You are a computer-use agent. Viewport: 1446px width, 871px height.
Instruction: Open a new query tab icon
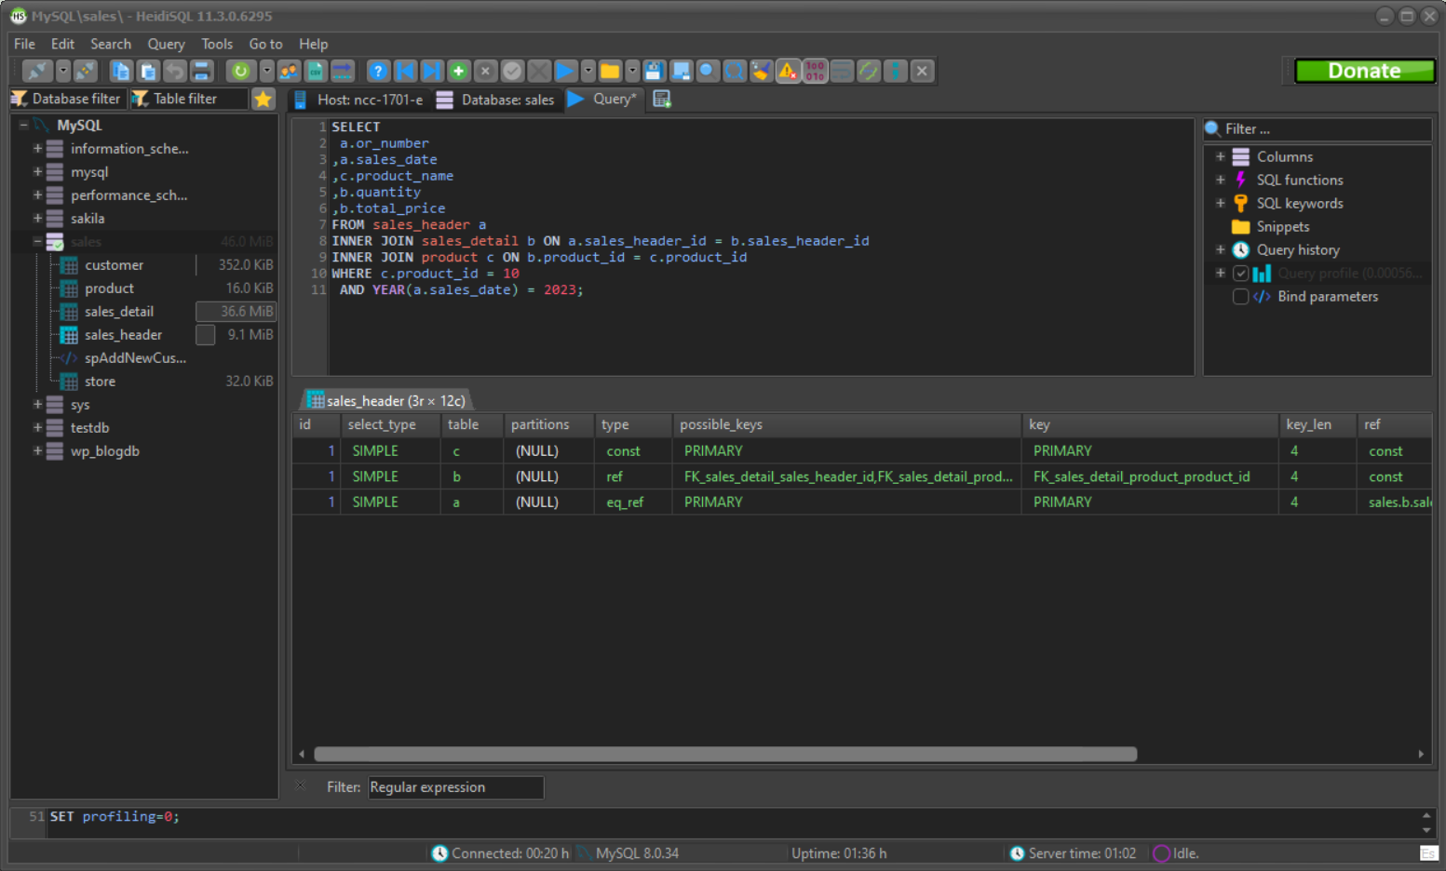point(662,99)
